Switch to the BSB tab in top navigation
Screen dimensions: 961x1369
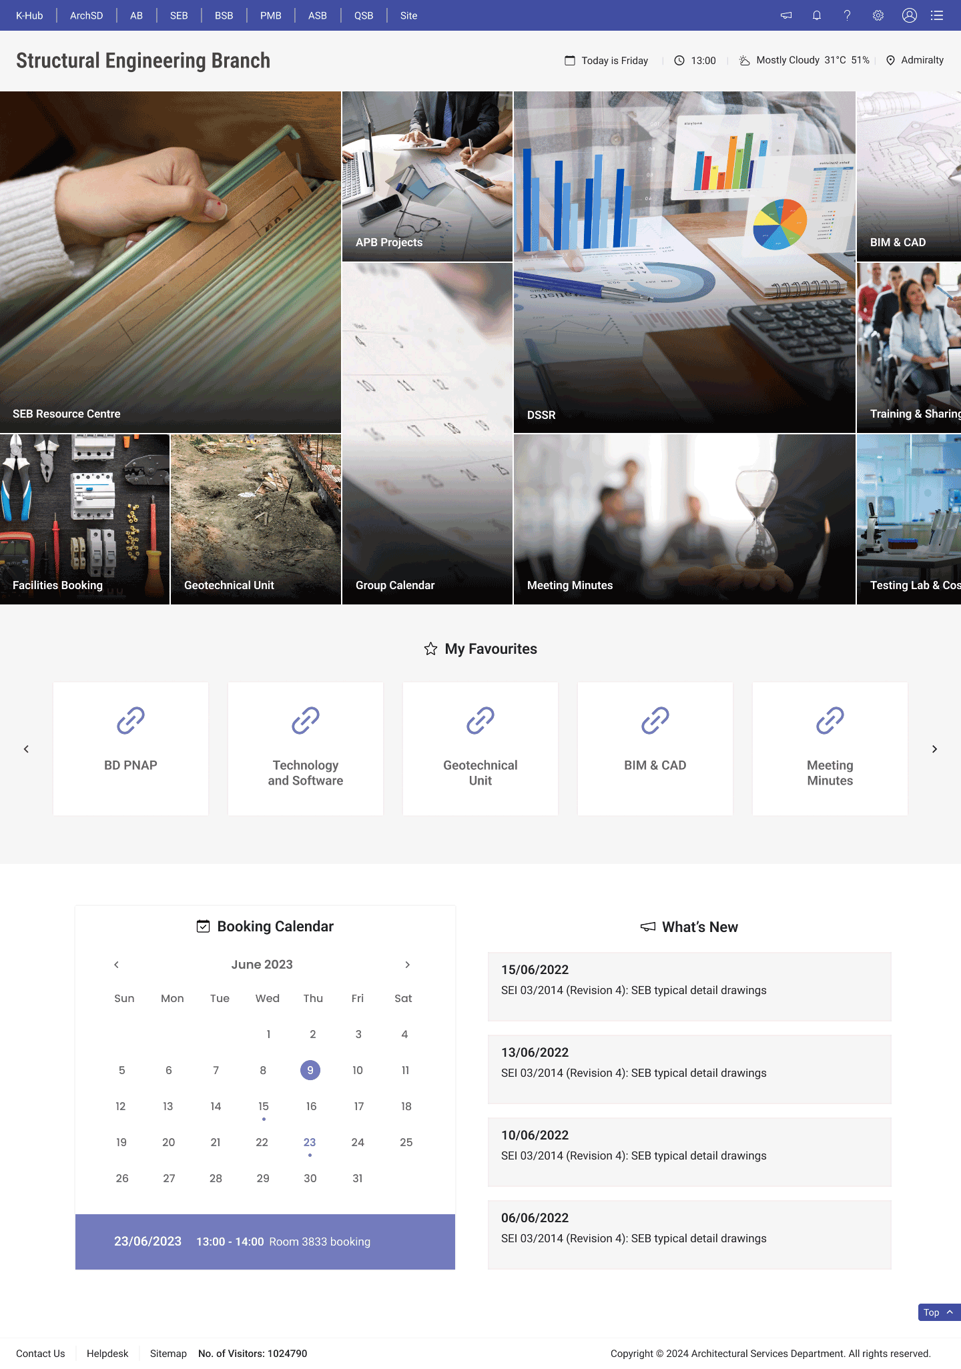(x=224, y=15)
